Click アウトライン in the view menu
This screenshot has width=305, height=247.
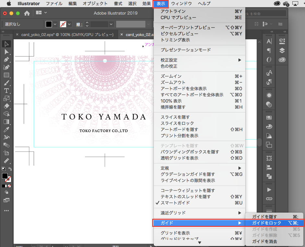[x=173, y=11]
